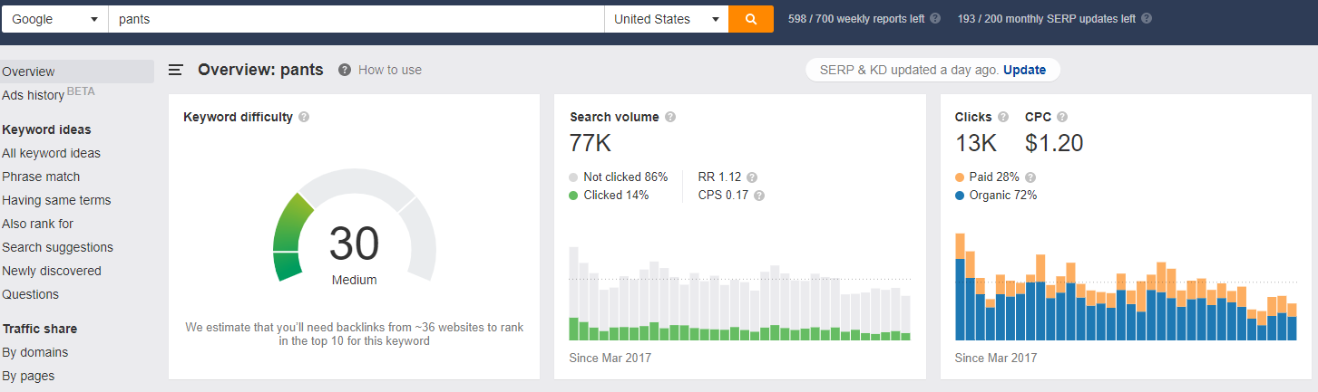Click the $1.20 CPC value
Viewport: 1318px width, 392px height.
tap(1054, 143)
